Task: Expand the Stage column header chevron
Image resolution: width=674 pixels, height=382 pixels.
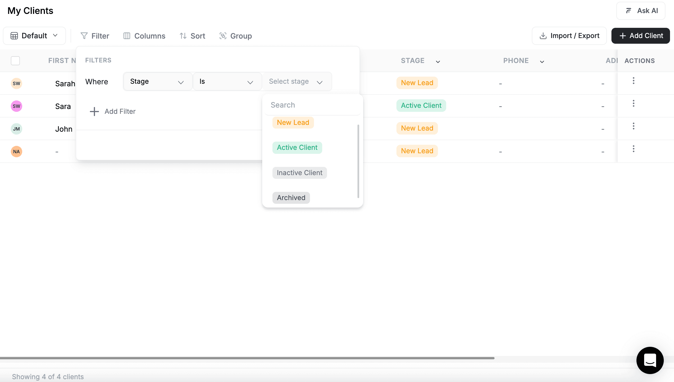Action: pos(438,61)
